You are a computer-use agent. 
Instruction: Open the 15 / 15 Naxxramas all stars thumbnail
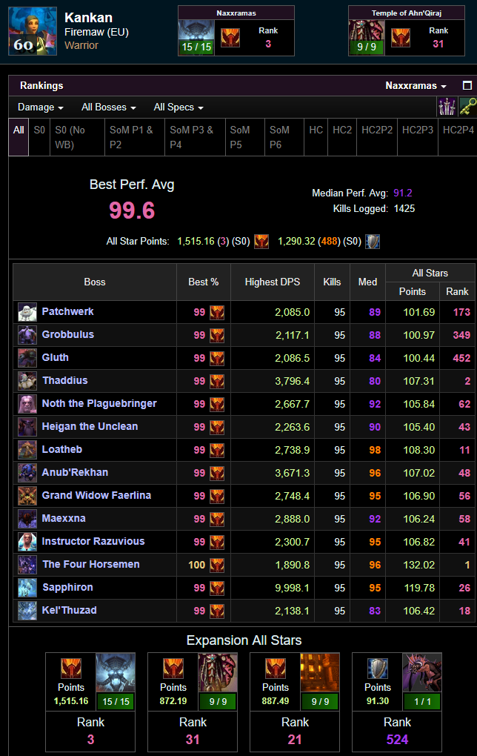(x=115, y=681)
